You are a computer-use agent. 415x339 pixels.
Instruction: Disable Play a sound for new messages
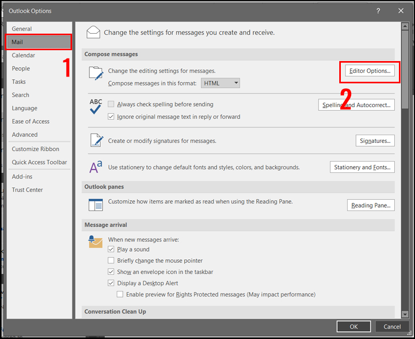[111, 249]
